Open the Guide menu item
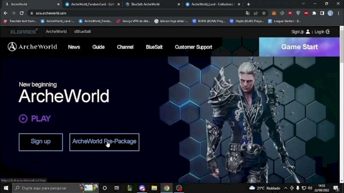 (98, 47)
